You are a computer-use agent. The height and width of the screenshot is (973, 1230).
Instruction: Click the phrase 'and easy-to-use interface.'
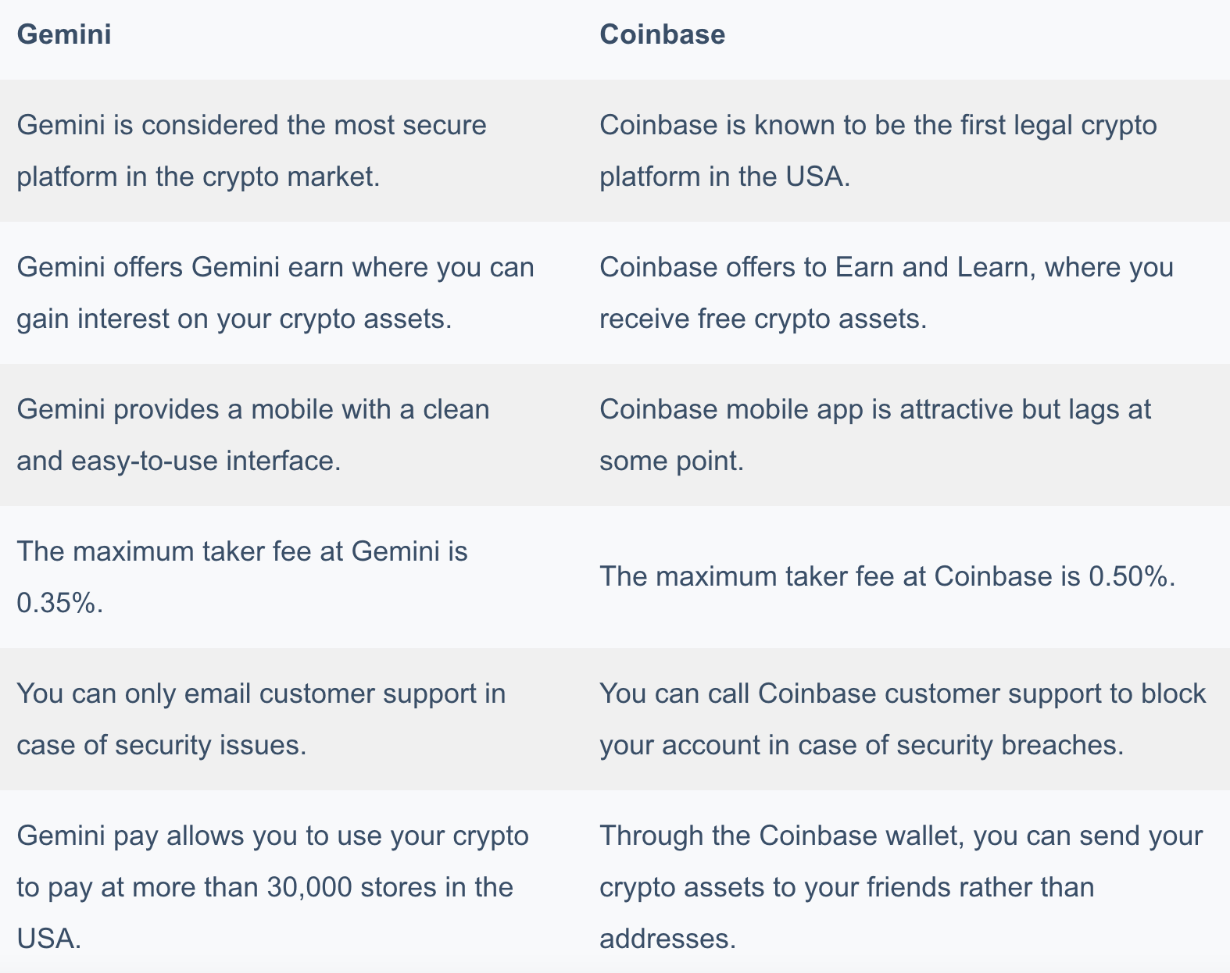pyautogui.click(x=179, y=461)
